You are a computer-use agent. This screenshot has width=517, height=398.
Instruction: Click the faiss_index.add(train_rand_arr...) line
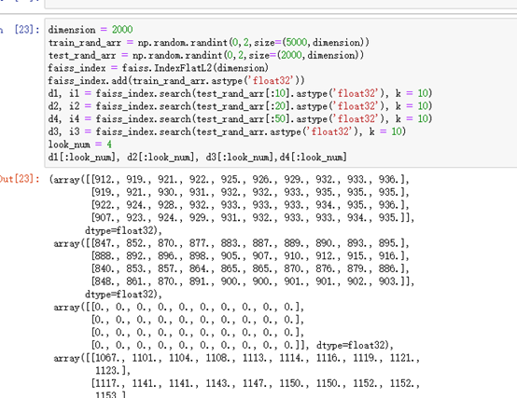click(x=176, y=81)
